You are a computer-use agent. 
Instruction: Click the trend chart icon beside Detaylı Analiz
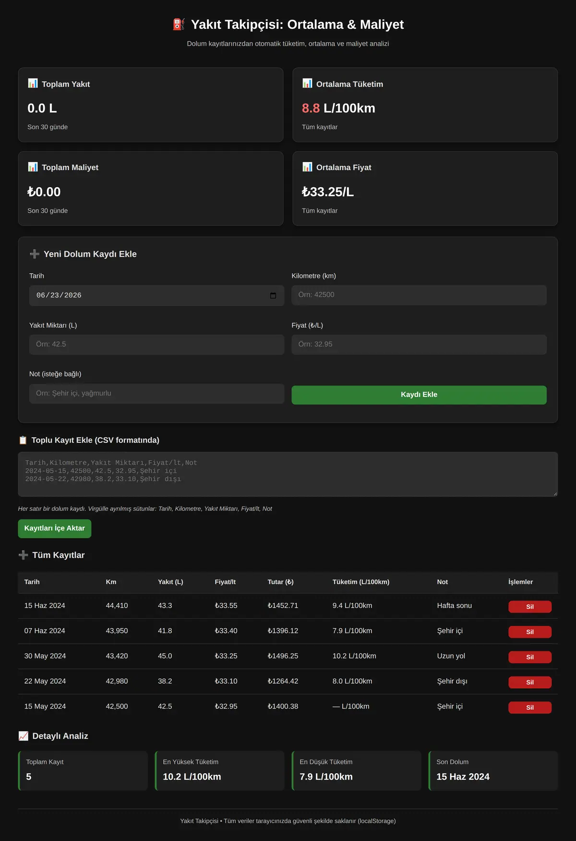pos(23,736)
